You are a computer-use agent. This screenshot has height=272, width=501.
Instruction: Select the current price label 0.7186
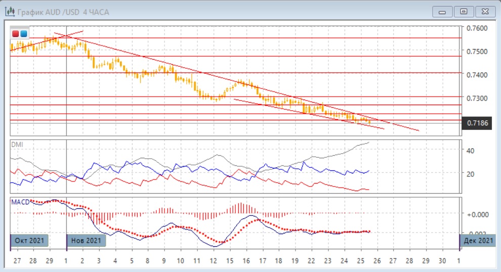pos(477,123)
